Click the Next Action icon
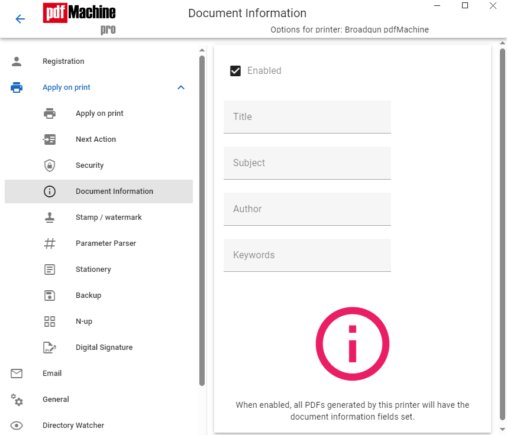This screenshot has height=435, width=507. [50, 139]
